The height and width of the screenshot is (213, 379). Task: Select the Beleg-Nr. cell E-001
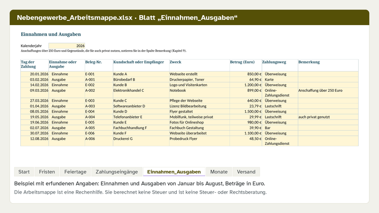pyautogui.click(x=99, y=74)
